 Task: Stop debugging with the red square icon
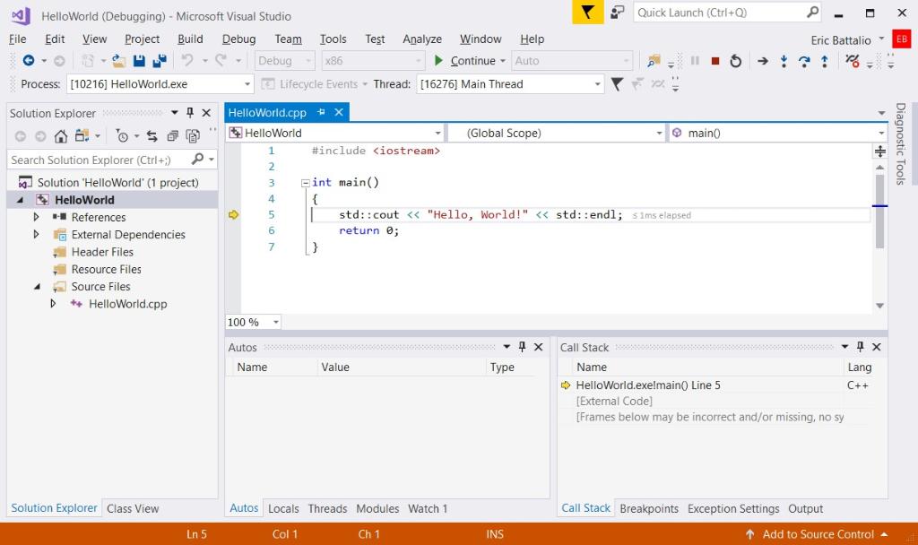coord(715,62)
